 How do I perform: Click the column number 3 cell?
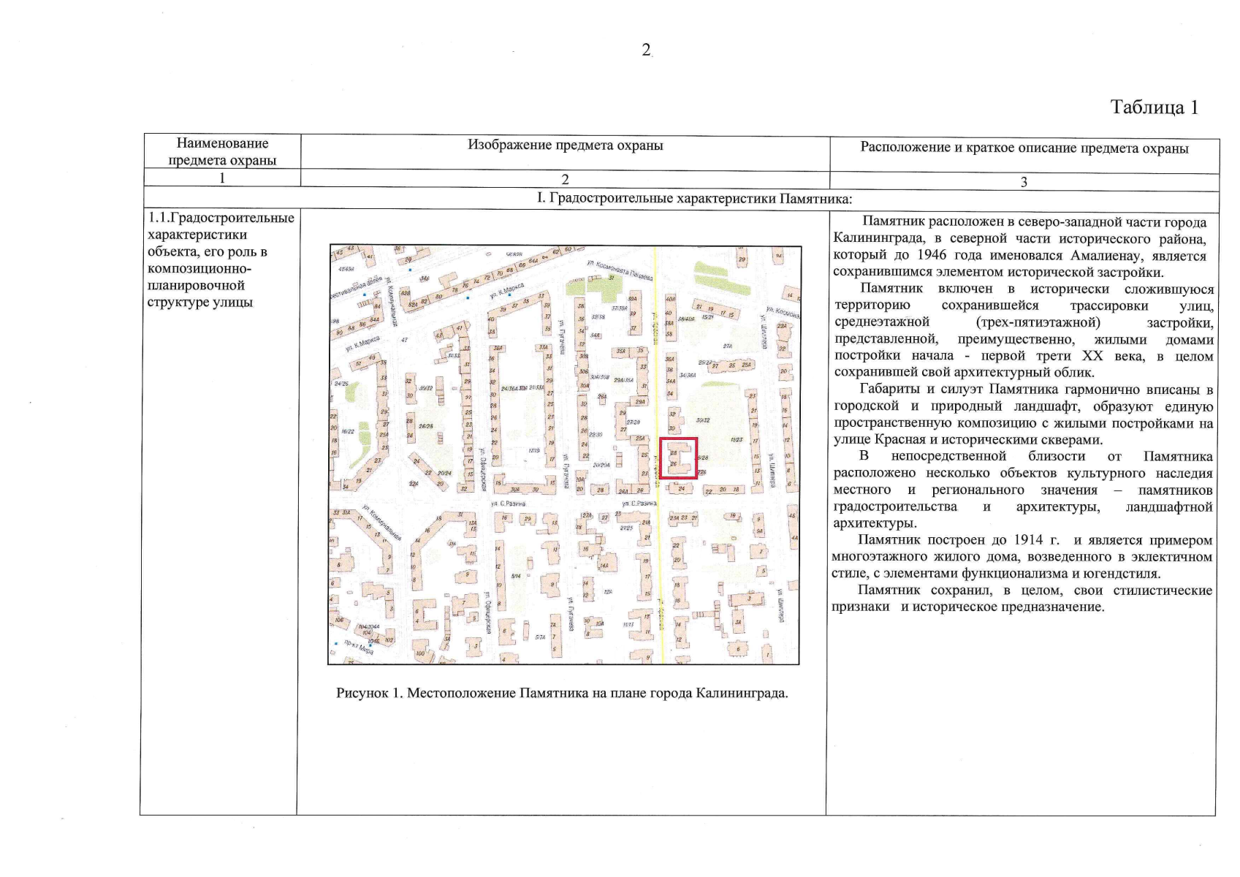pyautogui.click(x=1023, y=182)
